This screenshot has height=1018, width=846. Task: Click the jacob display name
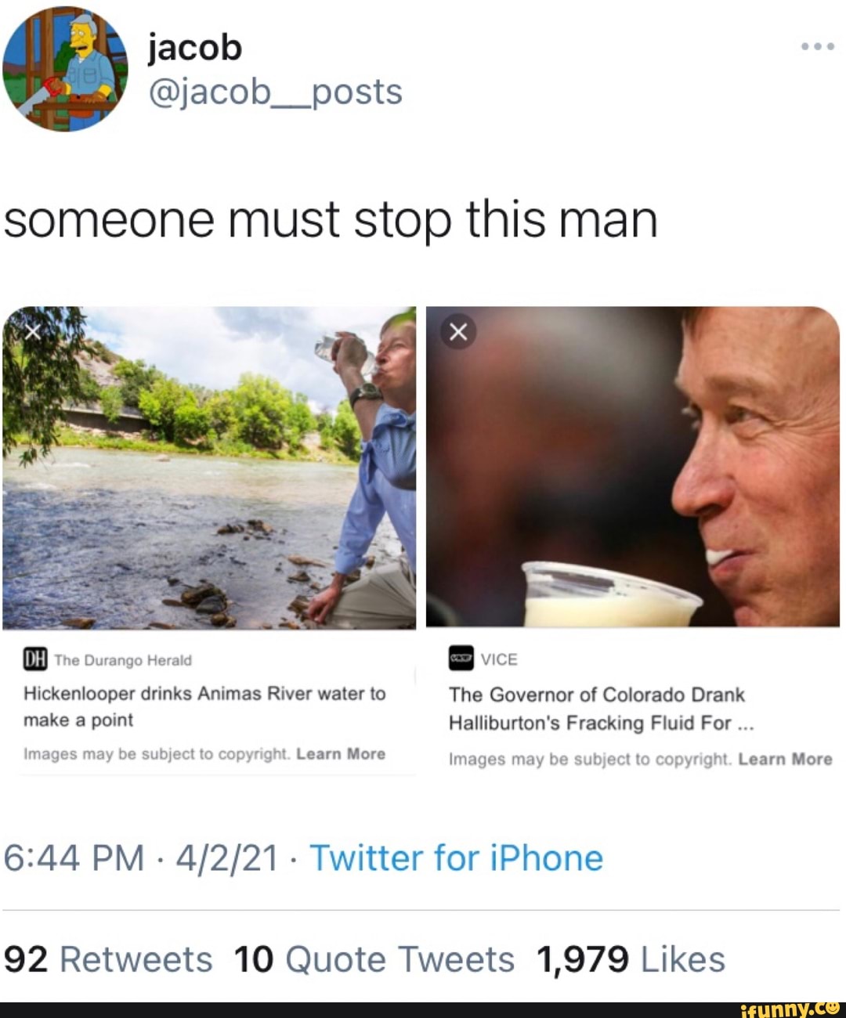[195, 47]
